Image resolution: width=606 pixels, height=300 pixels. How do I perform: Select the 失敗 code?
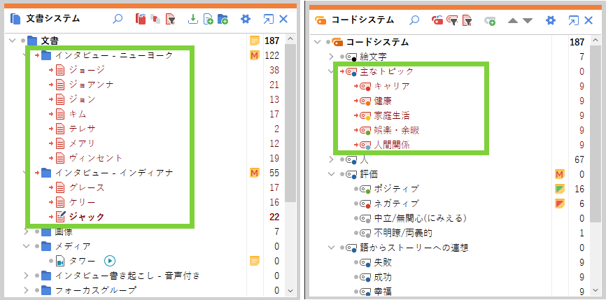[383, 262]
